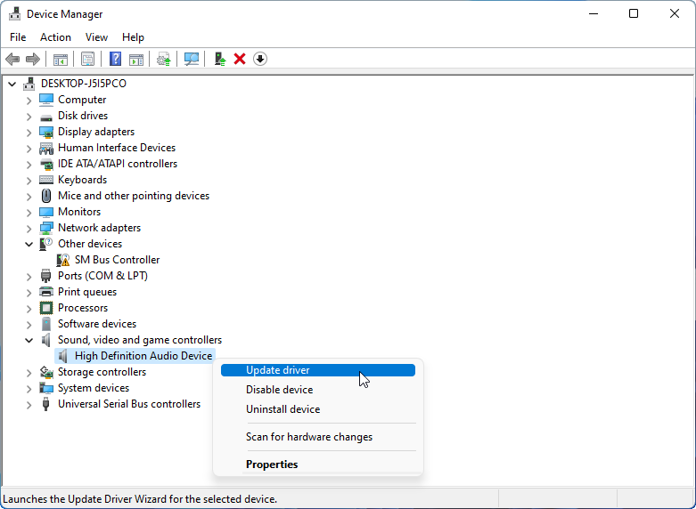Choose Update driver from context menu
Screen dimensions: 696x509
pos(318,370)
